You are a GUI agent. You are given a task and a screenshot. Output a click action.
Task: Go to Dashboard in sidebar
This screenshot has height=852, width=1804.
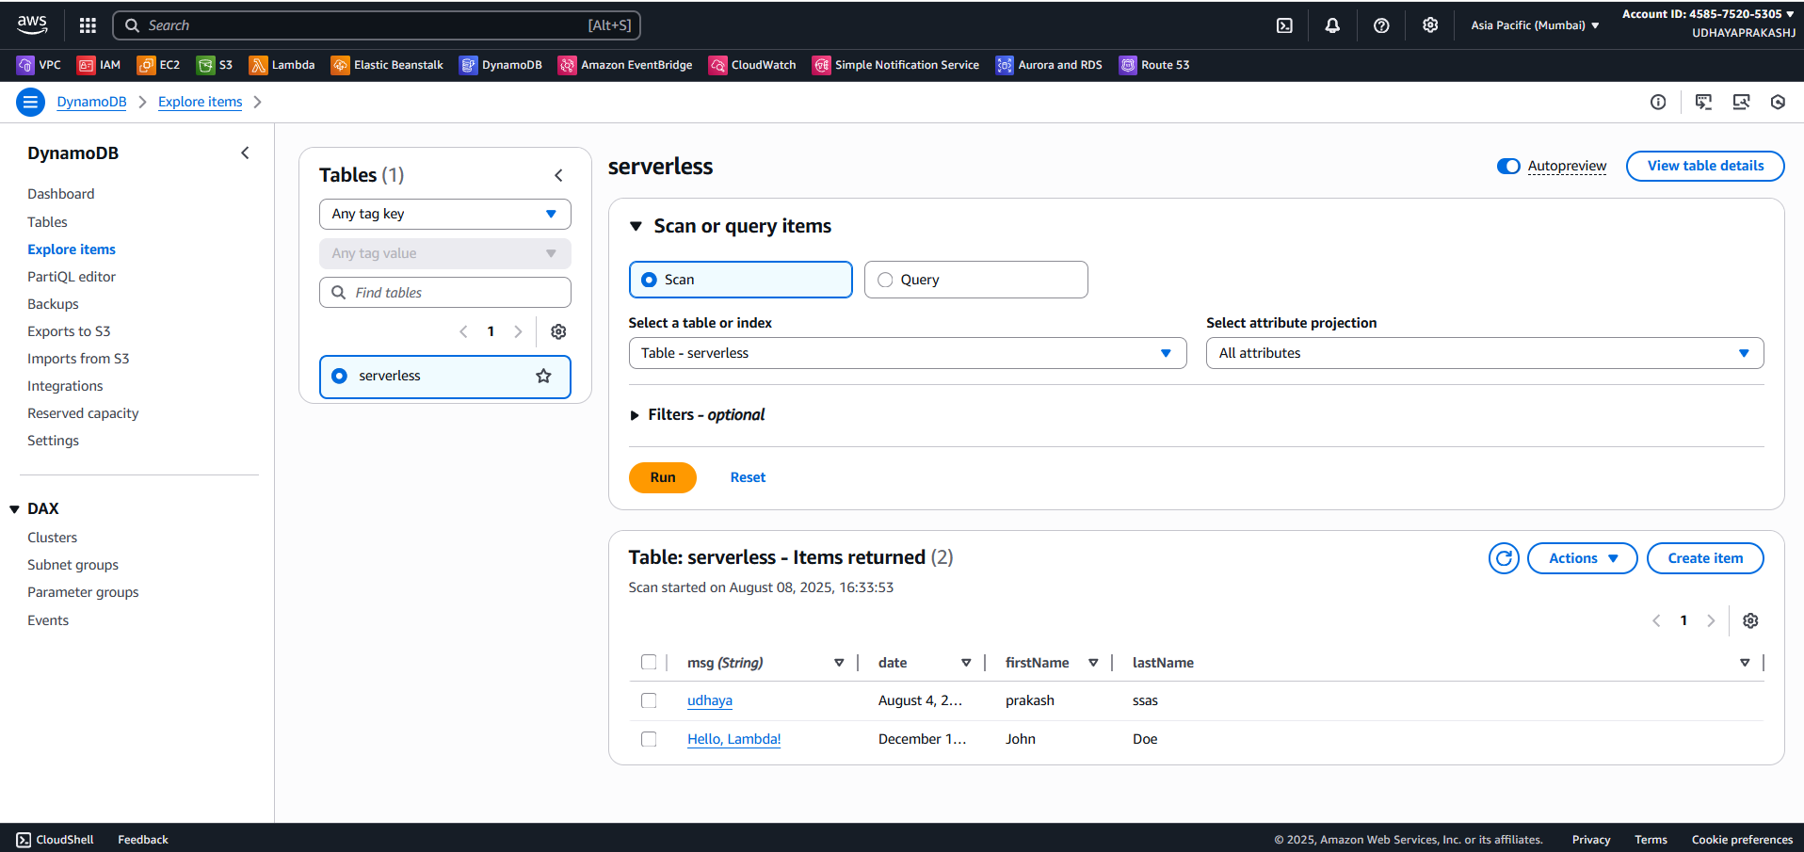(x=61, y=194)
